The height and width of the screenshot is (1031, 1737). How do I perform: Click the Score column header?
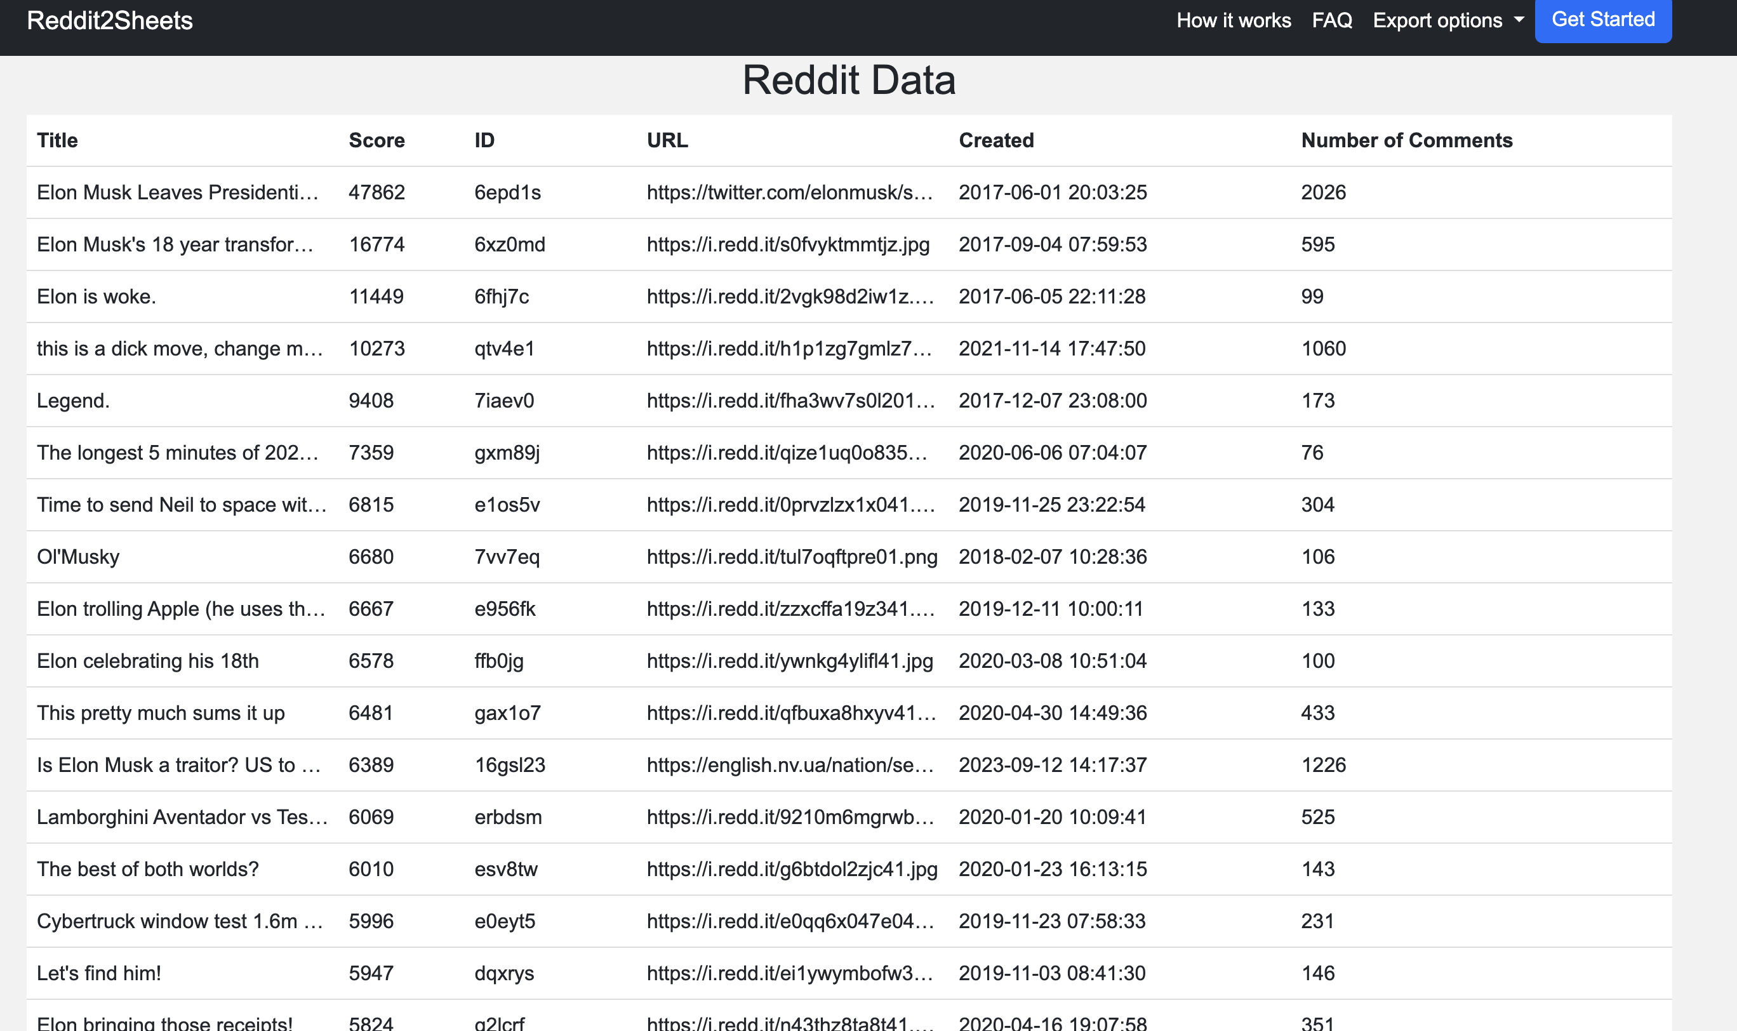[376, 140]
